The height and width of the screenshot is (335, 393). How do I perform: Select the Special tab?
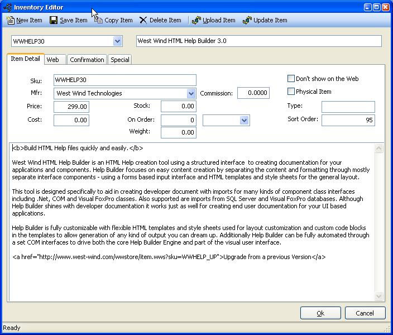pyautogui.click(x=119, y=60)
